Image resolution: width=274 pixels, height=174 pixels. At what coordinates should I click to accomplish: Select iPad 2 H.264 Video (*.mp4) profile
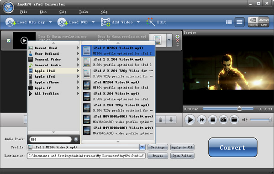118,62
